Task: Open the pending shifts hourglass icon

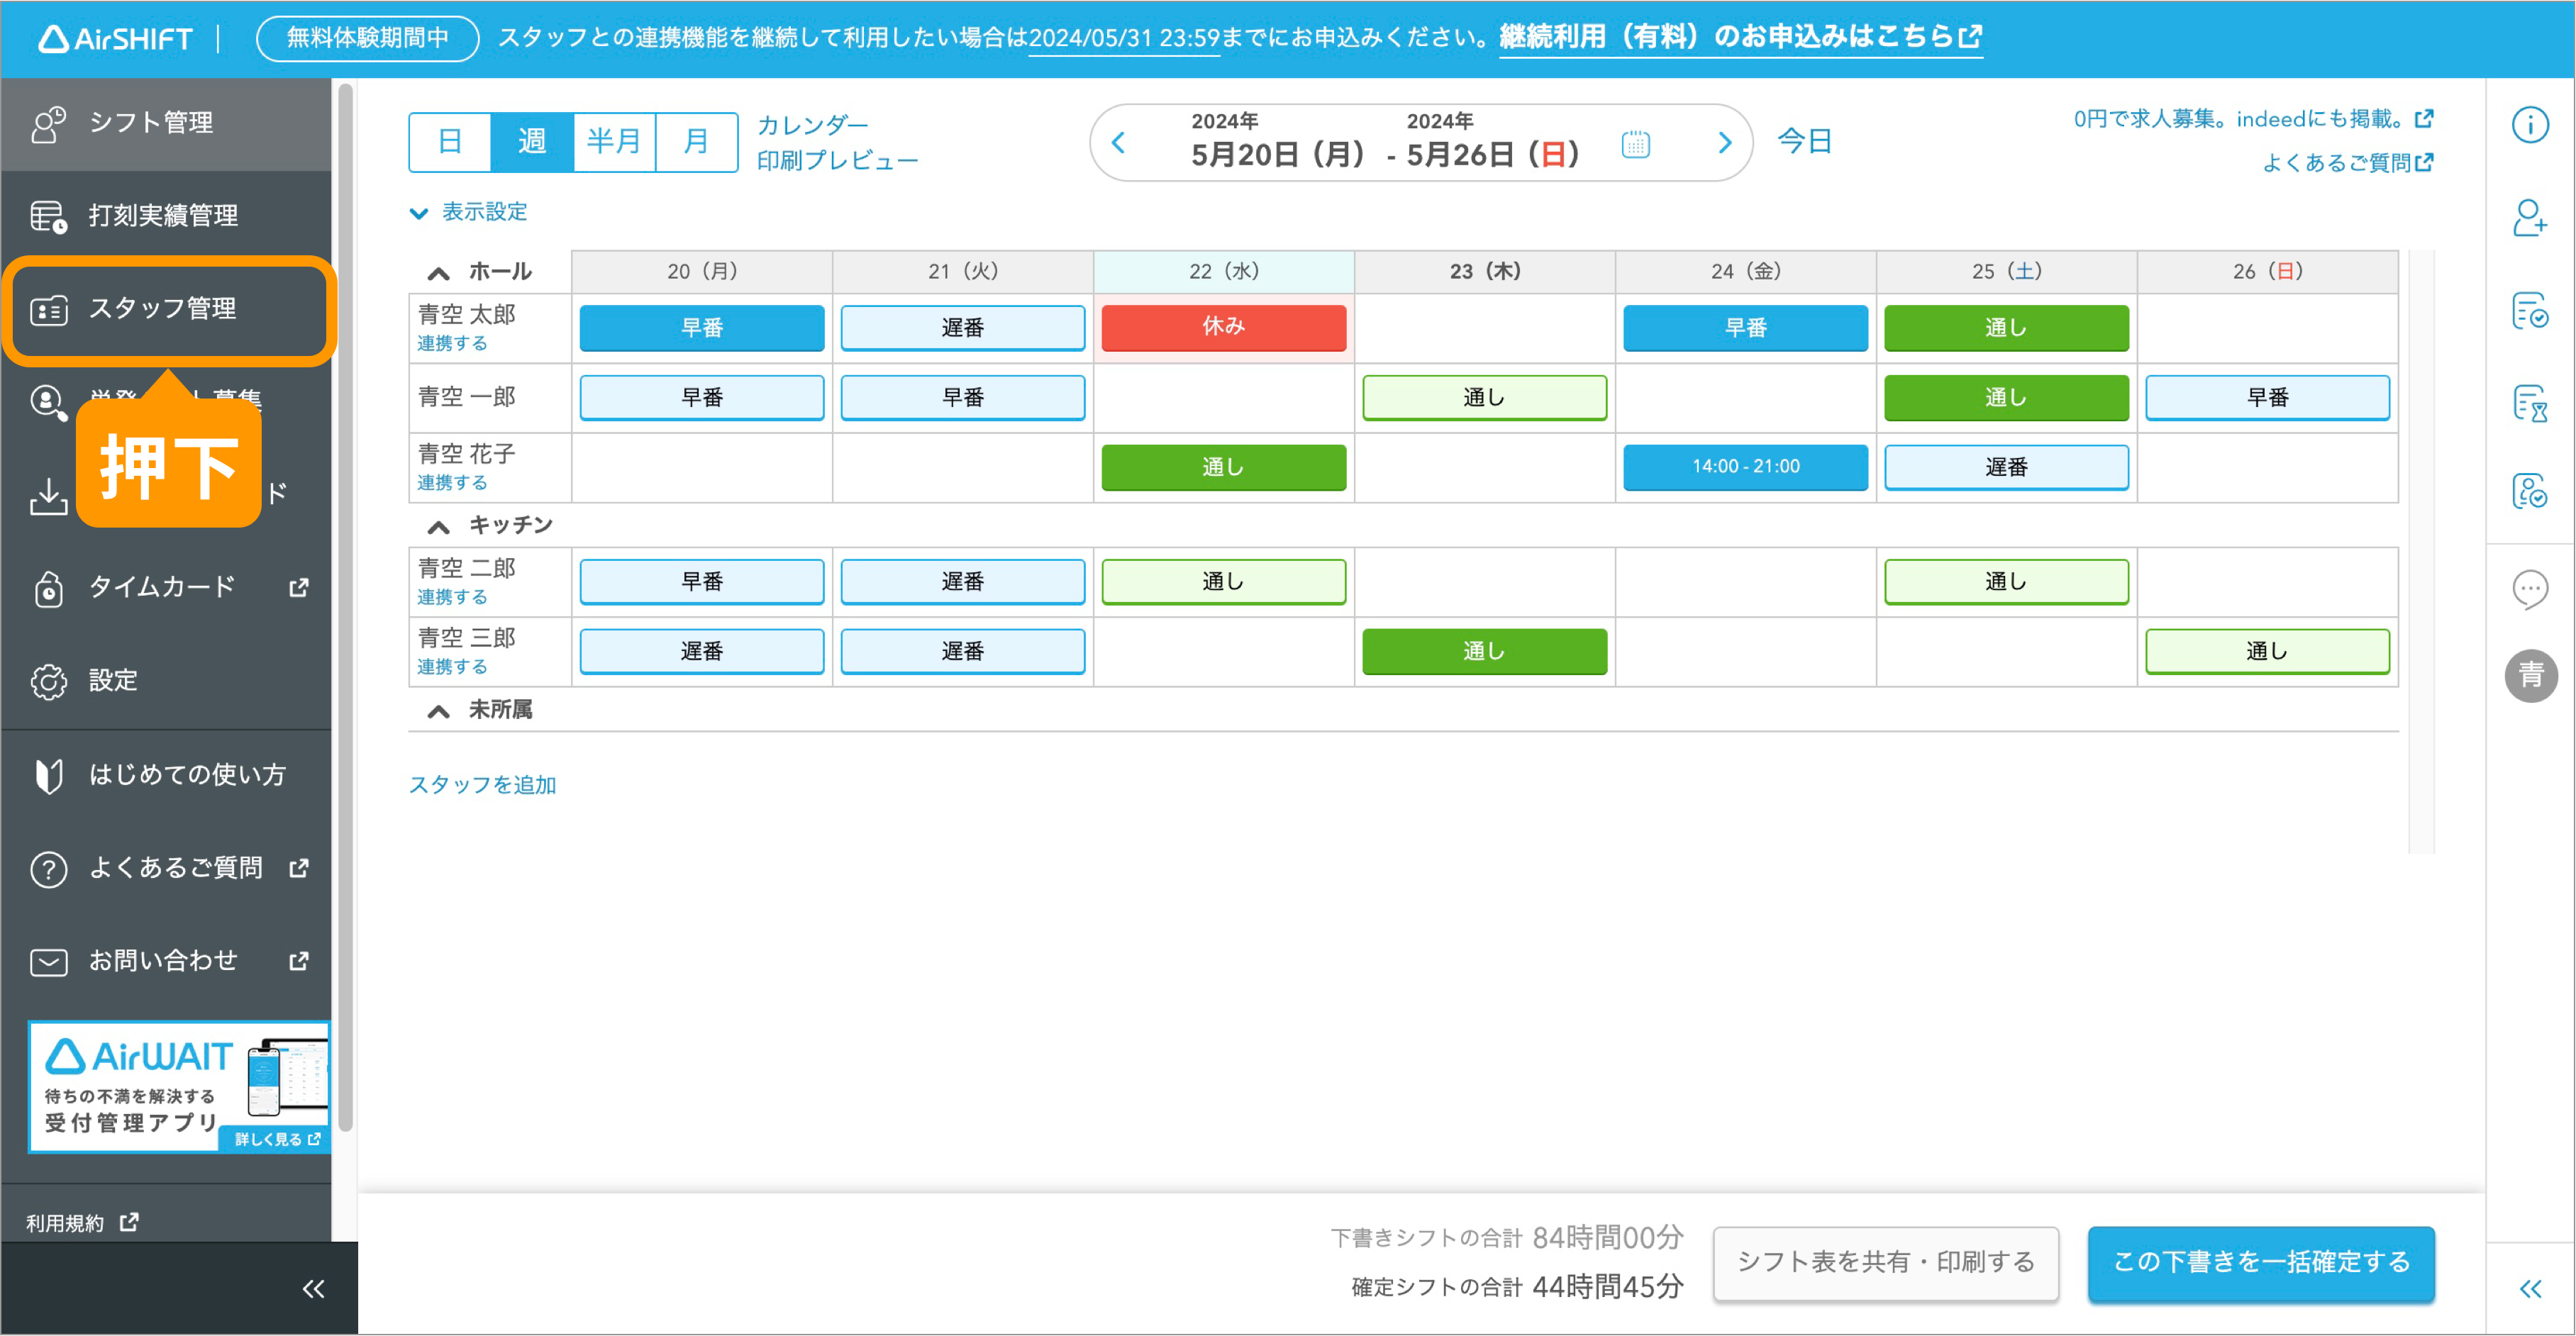Action: pyautogui.click(x=2530, y=403)
